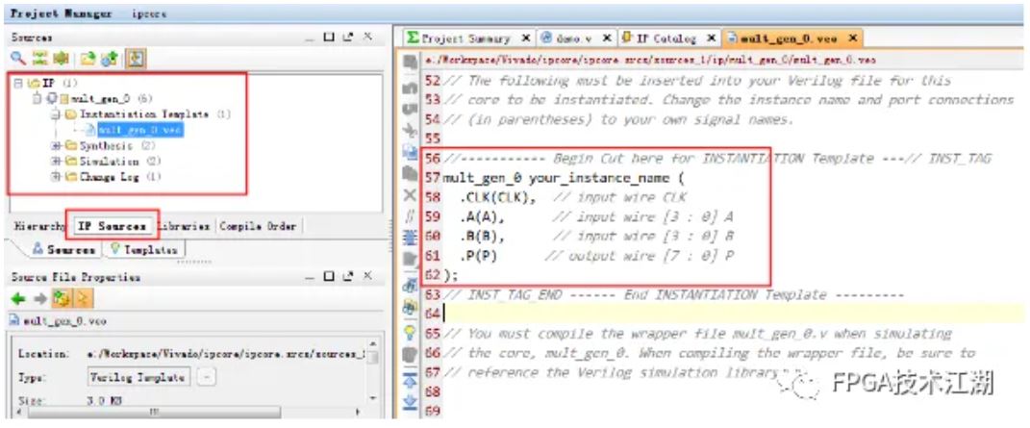
Task: Select the Synthesis folder row
Action: tap(112, 146)
